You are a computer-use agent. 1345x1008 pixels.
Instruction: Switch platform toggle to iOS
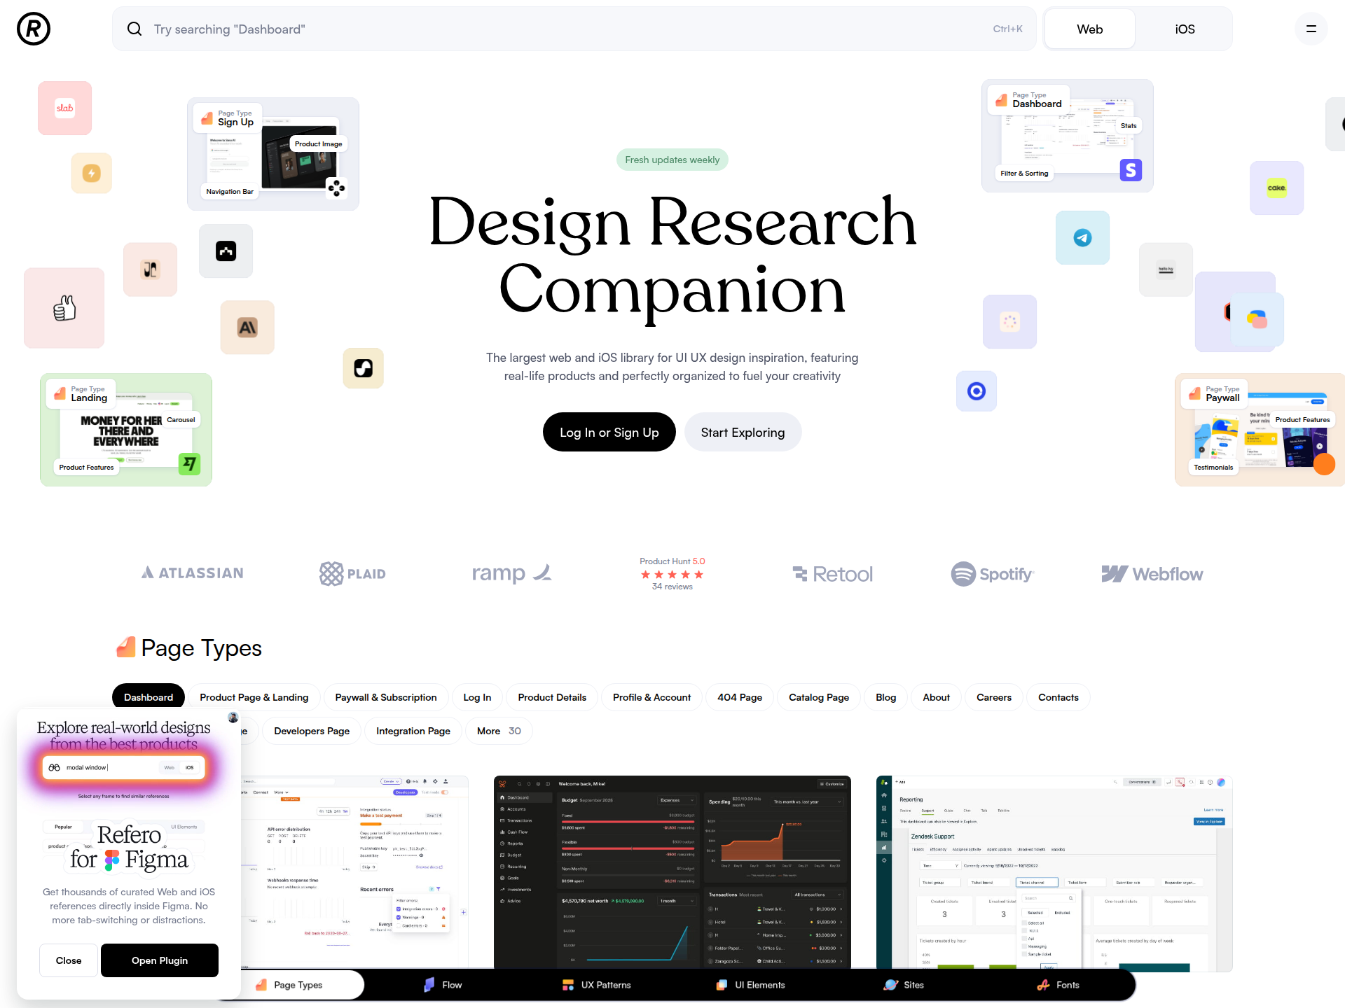point(1185,29)
